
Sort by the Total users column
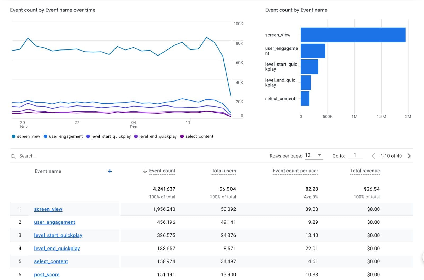pyautogui.click(x=224, y=171)
